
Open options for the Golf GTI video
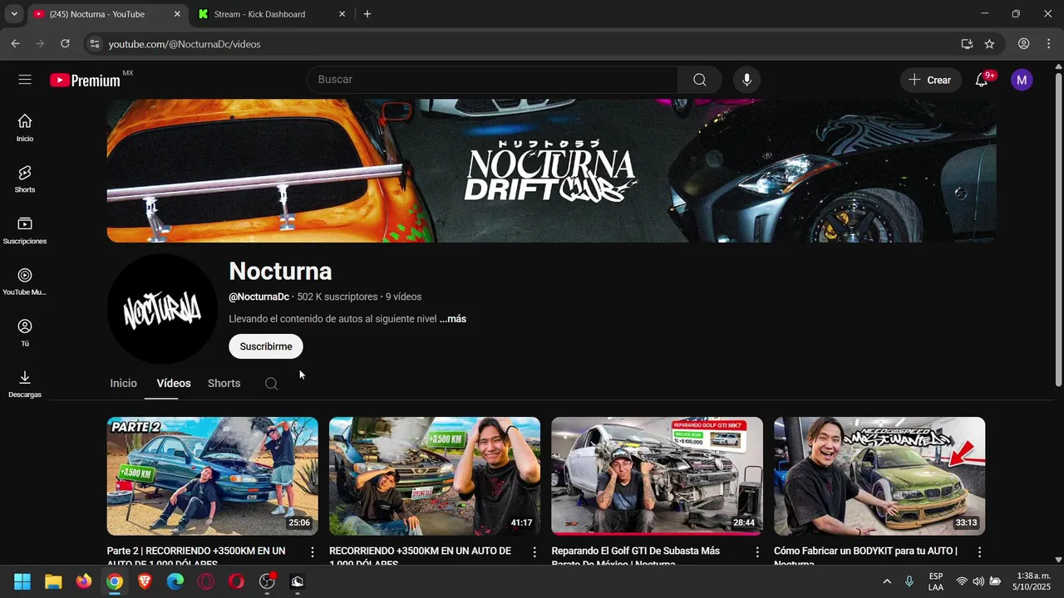pyautogui.click(x=757, y=552)
